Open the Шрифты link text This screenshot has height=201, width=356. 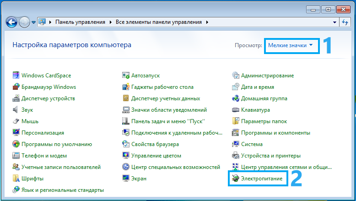pyautogui.click(x=32, y=178)
